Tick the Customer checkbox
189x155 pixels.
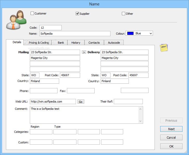point(32,13)
